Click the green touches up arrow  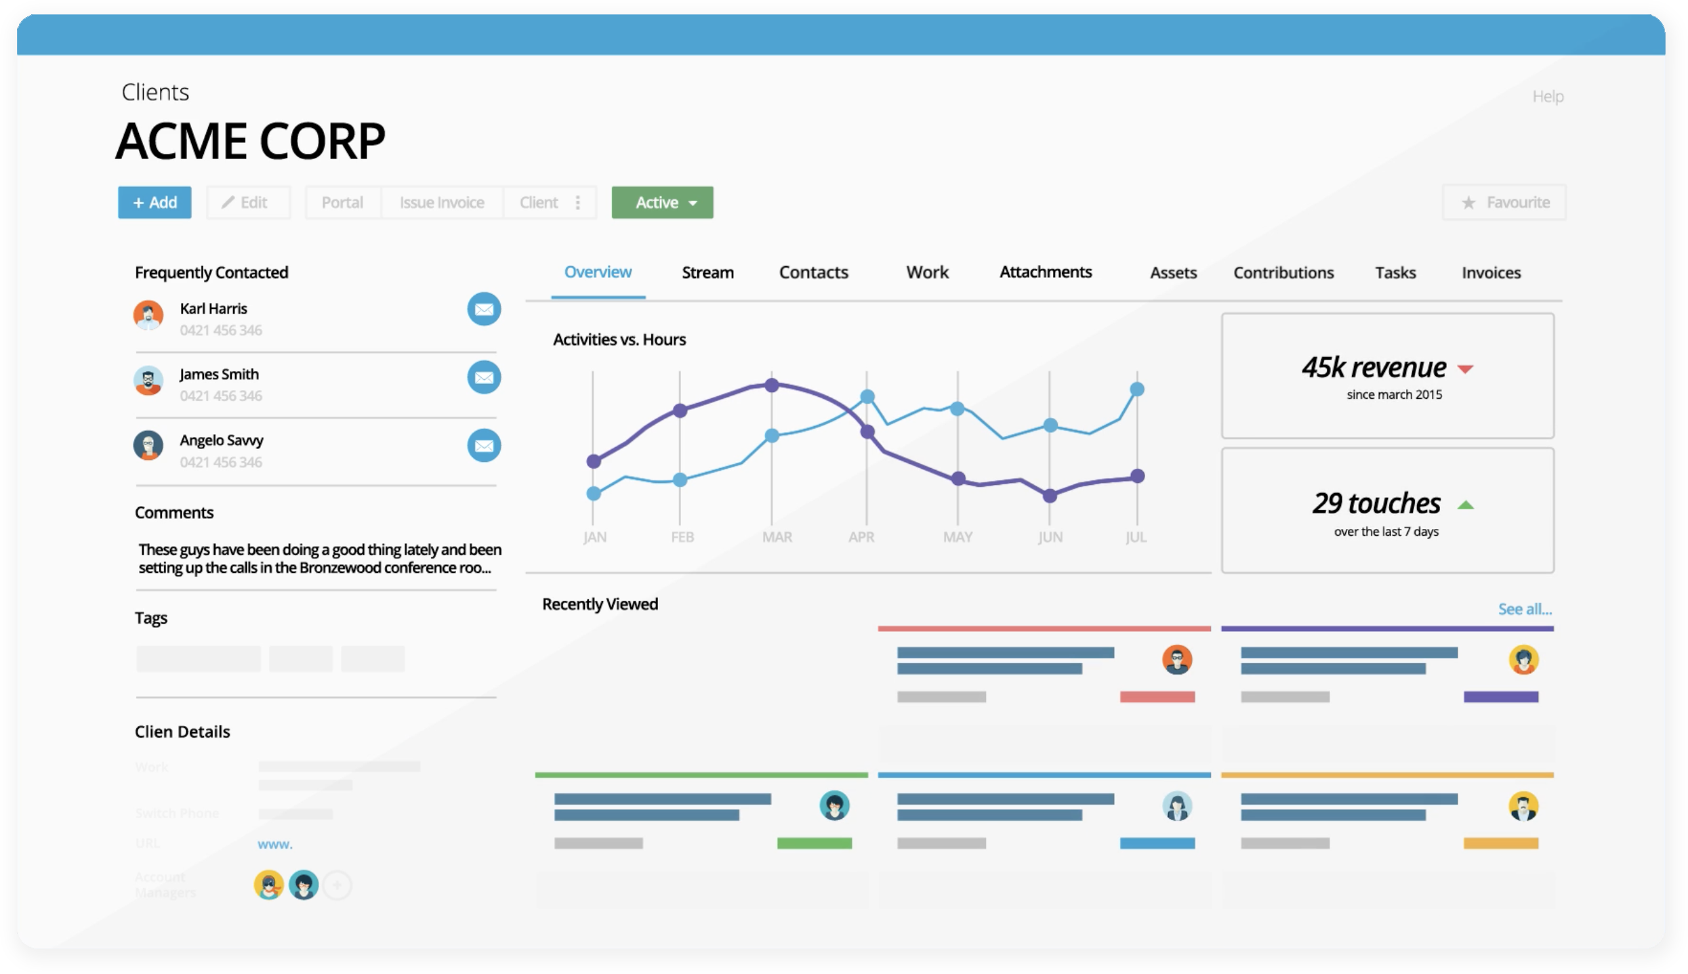[x=1465, y=505]
